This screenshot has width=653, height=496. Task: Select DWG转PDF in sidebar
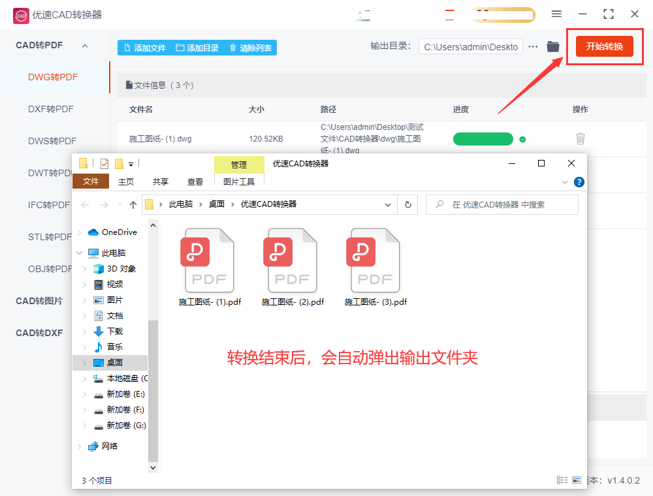coord(53,78)
